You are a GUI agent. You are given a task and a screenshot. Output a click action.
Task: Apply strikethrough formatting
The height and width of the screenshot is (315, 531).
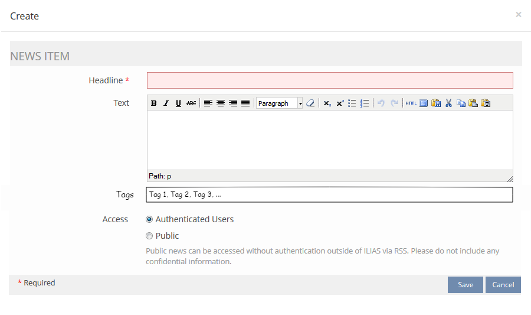pyautogui.click(x=191, y=103)
